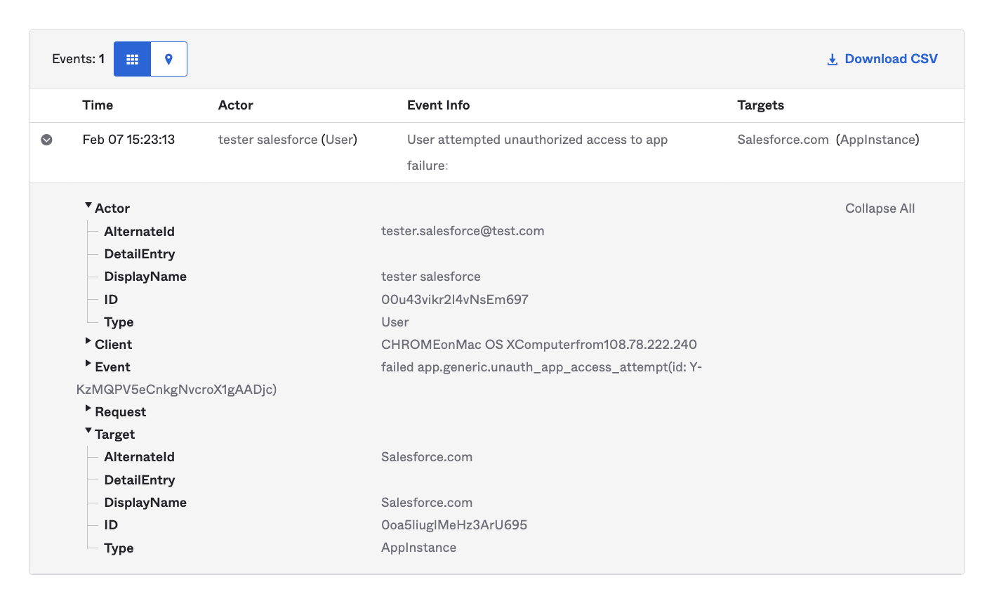Viewport: 987px width, 608px height.
Task: Click the Time column header
Action: 98,105
